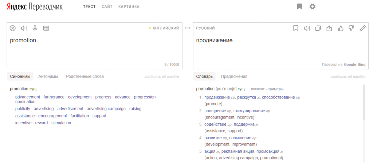Click dictionary entry развитие

click(x=213, y=138)
